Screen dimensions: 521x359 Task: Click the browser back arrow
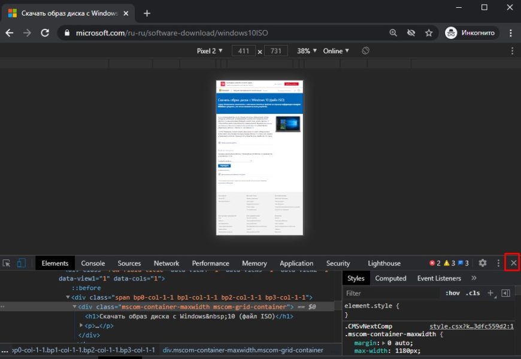click(10, 32)
